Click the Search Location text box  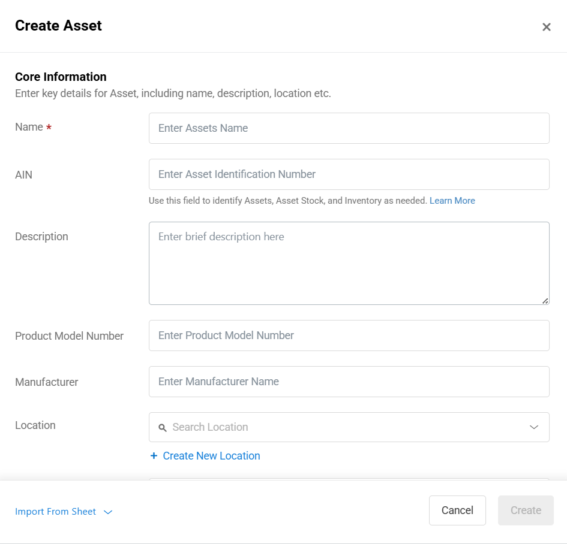pos(349,427)
